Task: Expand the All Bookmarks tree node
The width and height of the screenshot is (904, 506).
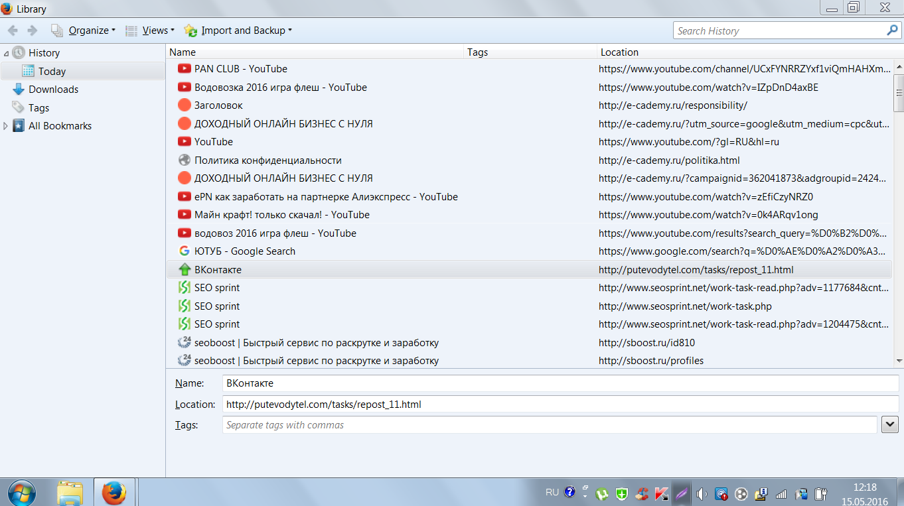Action: pyautogui.click(x=6, y=126)
